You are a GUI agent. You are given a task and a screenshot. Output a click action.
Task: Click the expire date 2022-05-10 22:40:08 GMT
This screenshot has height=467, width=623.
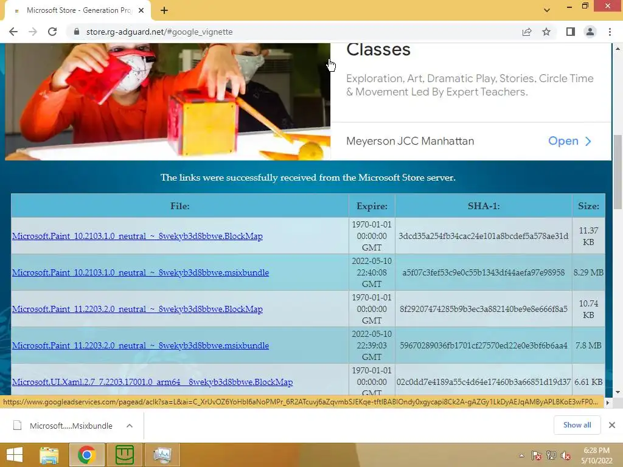click(372, 272)
